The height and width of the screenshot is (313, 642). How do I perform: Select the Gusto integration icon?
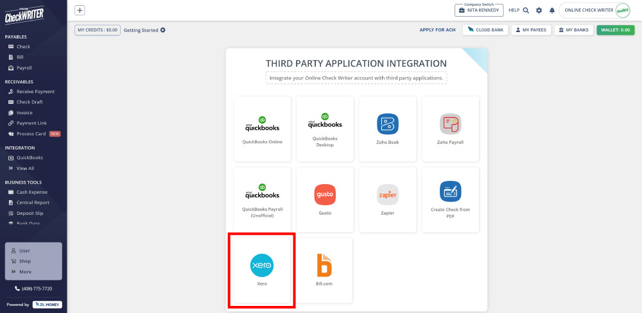(x=325, y=195)
